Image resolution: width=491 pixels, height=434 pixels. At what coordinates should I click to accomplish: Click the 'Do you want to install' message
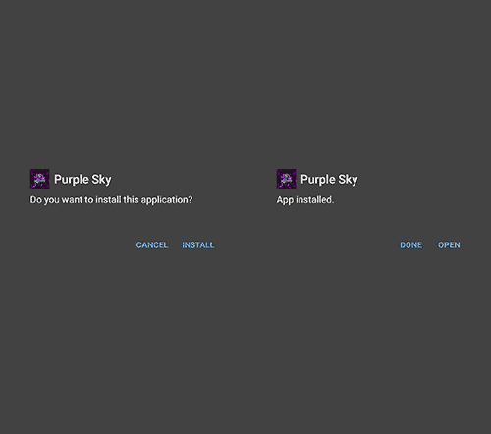(111, 200)
